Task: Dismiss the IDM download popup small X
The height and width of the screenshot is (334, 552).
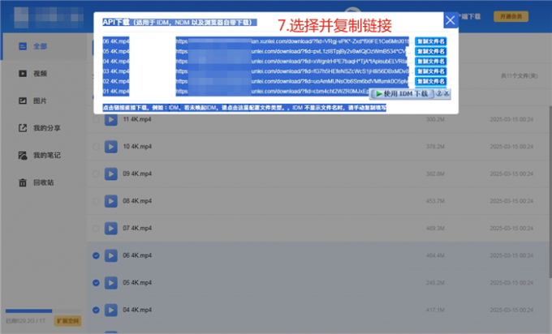Action: pos(446,93)
